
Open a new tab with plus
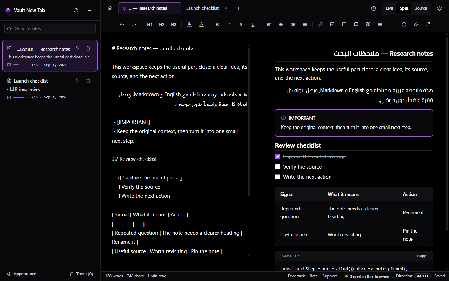click(x=239, y=8)
